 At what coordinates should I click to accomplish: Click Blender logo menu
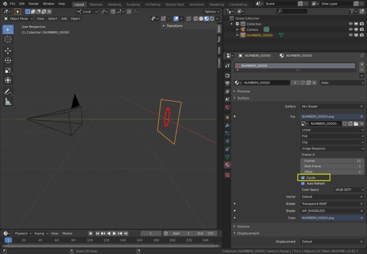[x=5, y=4]
